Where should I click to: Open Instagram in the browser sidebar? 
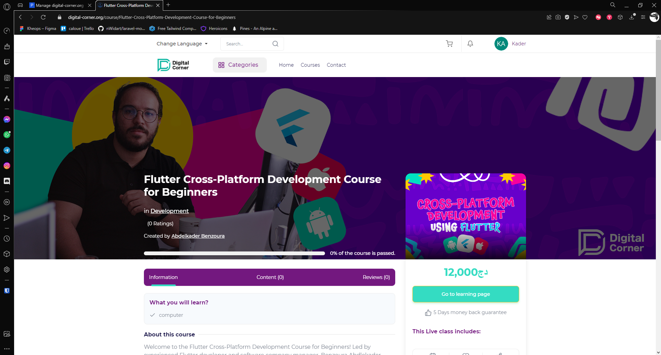click(x=7, y=166)
